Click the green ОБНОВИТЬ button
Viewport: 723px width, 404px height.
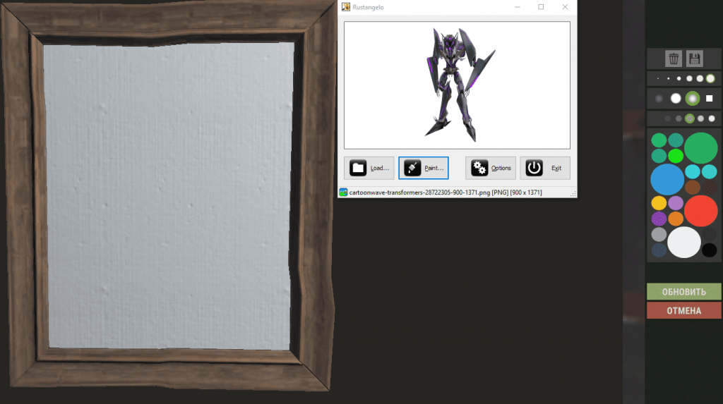[x=683, y=292]
